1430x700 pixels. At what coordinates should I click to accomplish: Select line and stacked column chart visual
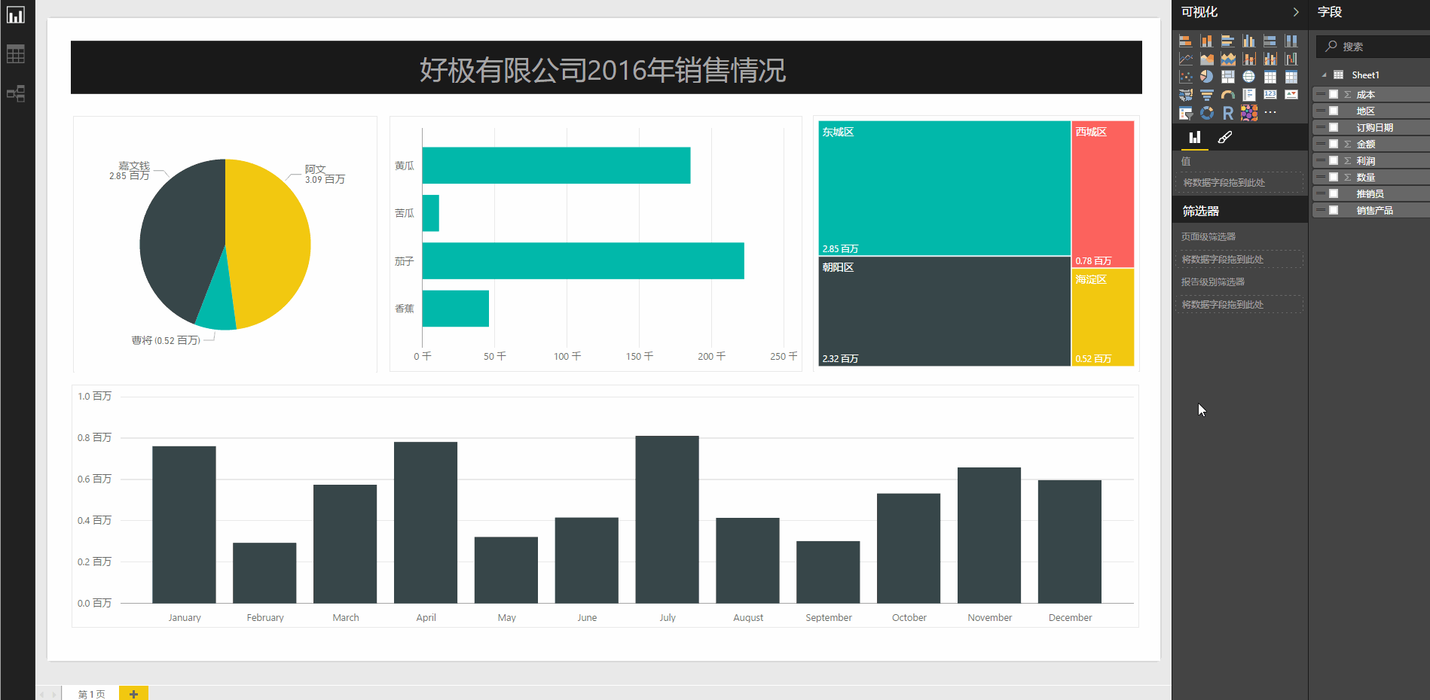coord(1248,59)
